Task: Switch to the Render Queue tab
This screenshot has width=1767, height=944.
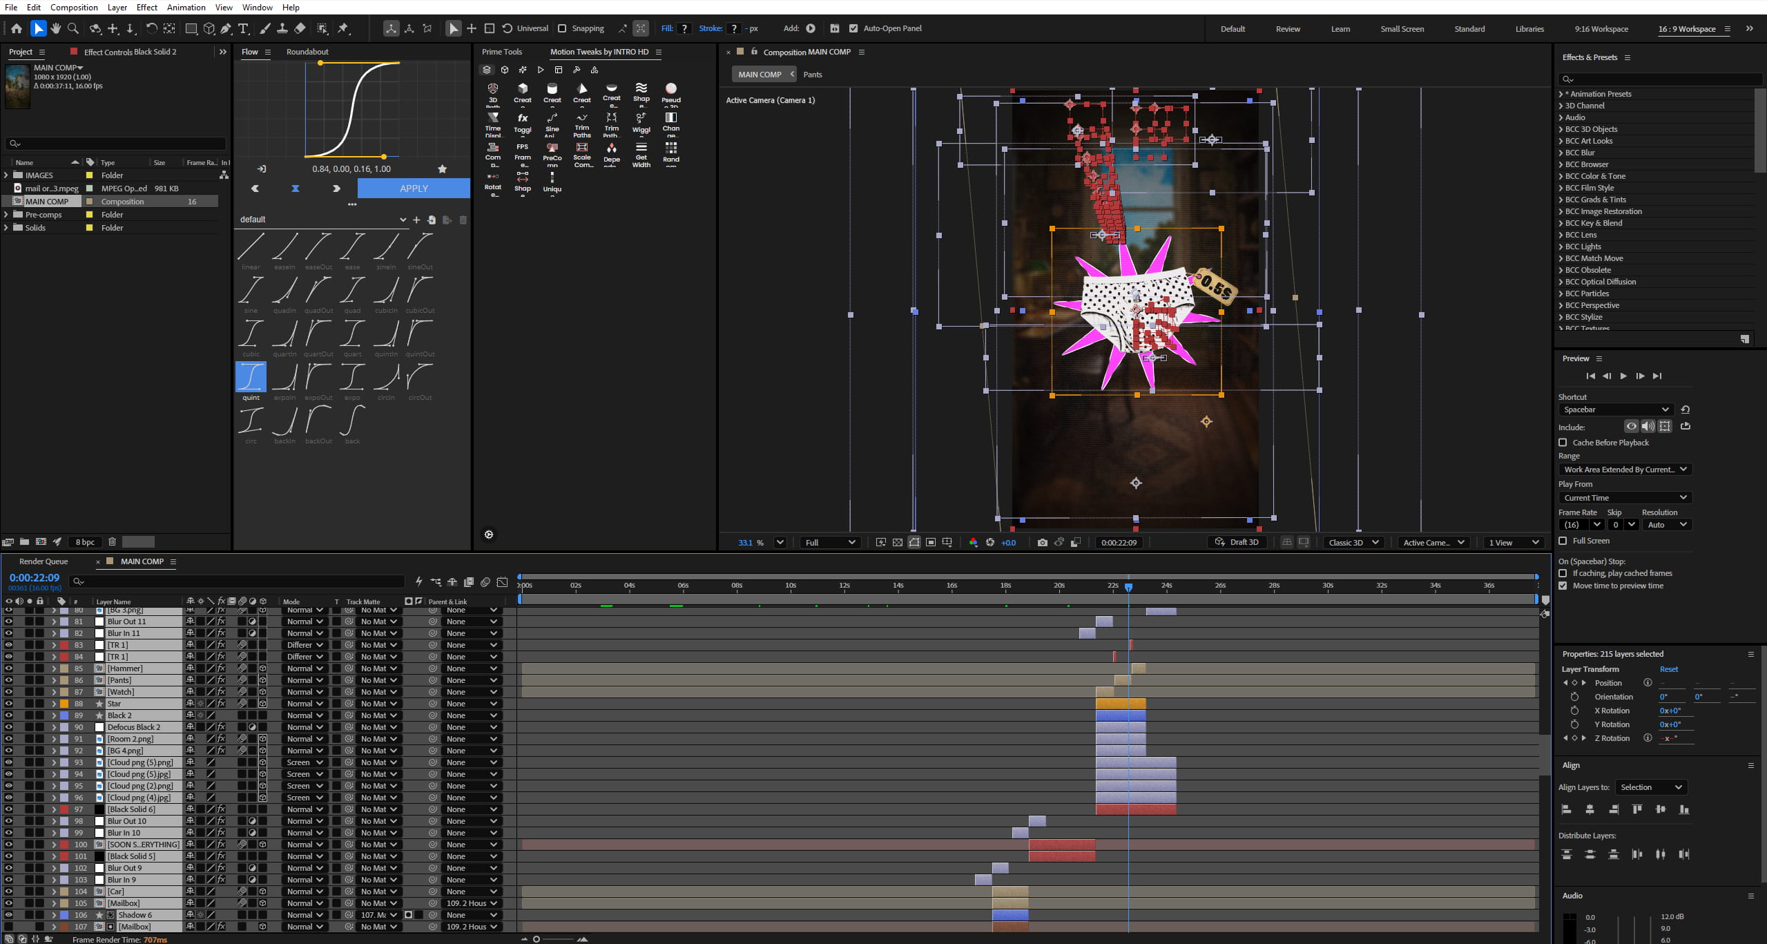Action: (x=44, y=561)
